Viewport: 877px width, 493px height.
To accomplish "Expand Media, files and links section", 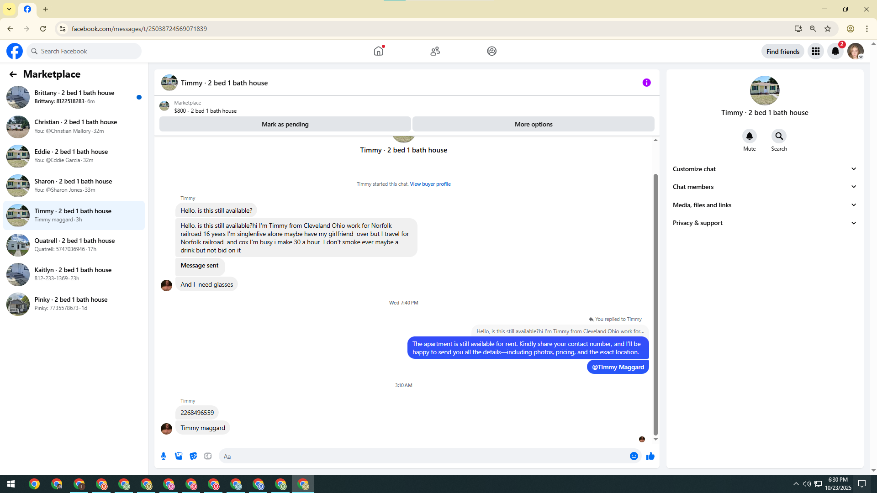I will (x=764, y=205).
